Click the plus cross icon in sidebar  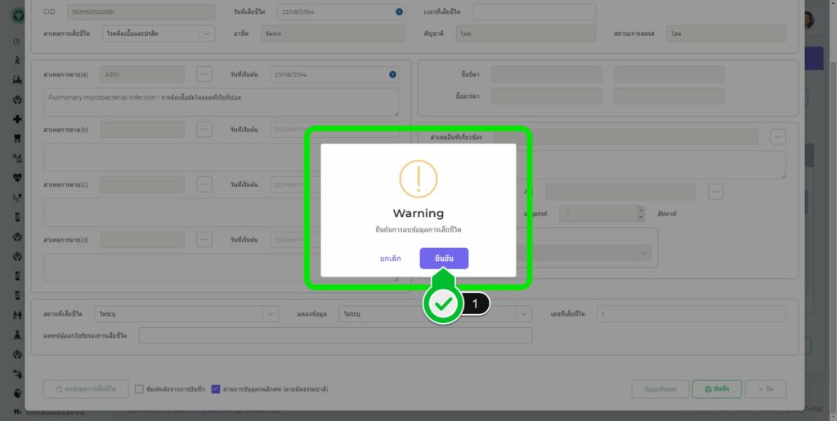coord(17,119)
